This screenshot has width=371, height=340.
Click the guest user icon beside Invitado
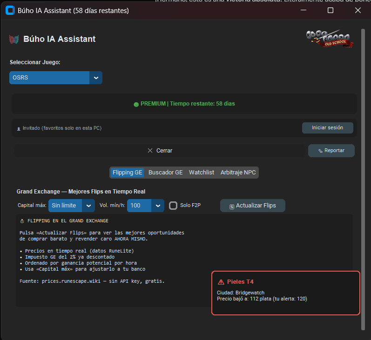point(19,129)
